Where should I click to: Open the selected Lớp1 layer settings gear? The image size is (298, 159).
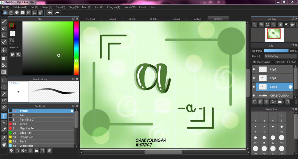[290, 87]
